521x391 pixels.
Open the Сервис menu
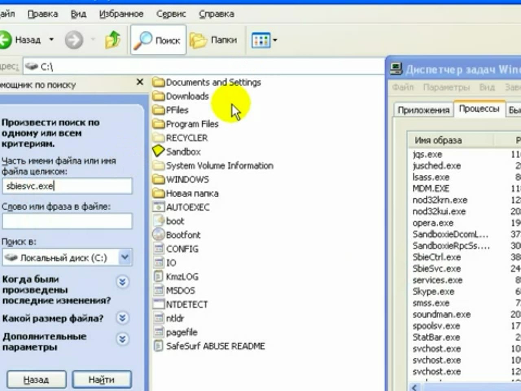(x=171, y=14)
